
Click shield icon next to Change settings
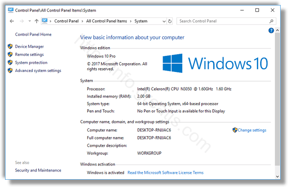[x=235, y=130]
